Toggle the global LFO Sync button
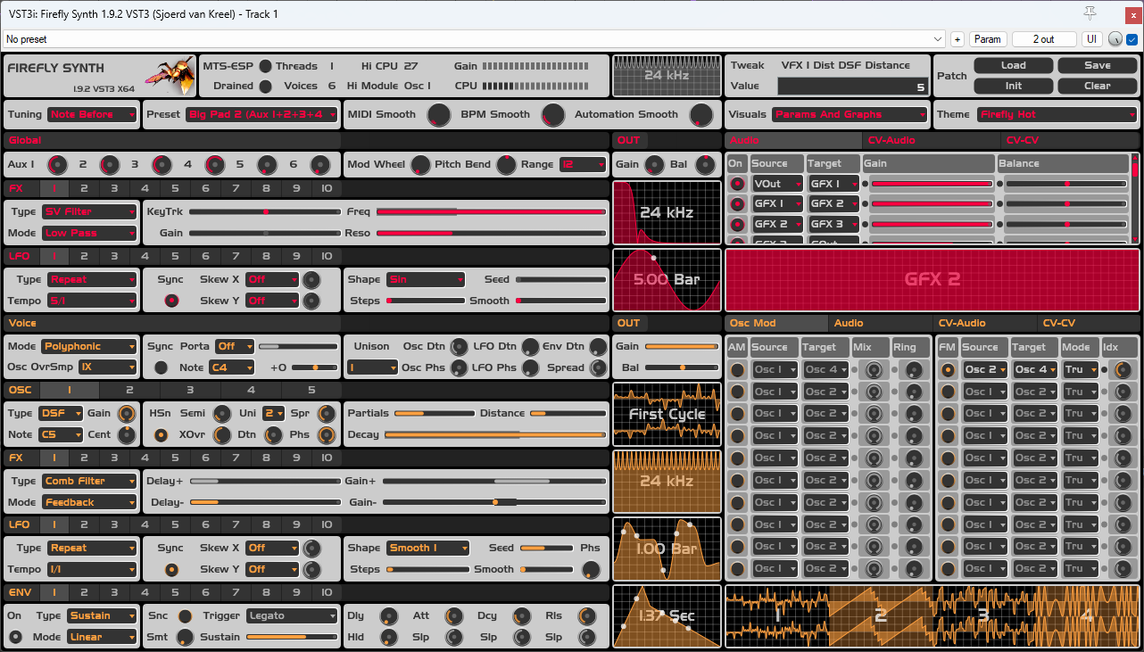The image size is (1144, 652). (170, 301)
